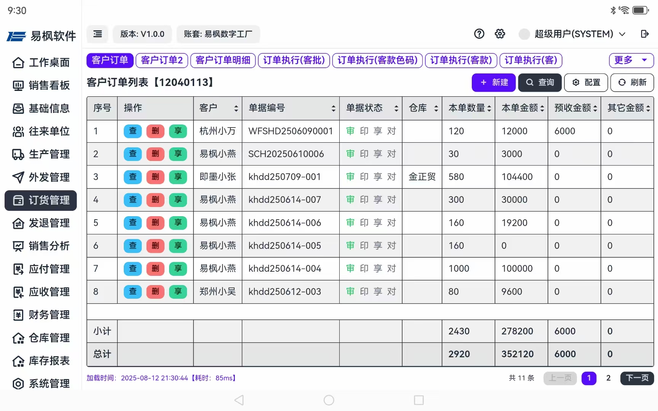Click the 查 view button in row 5
The height and width of the screenshot is (411, 658).
pos(133,223)
